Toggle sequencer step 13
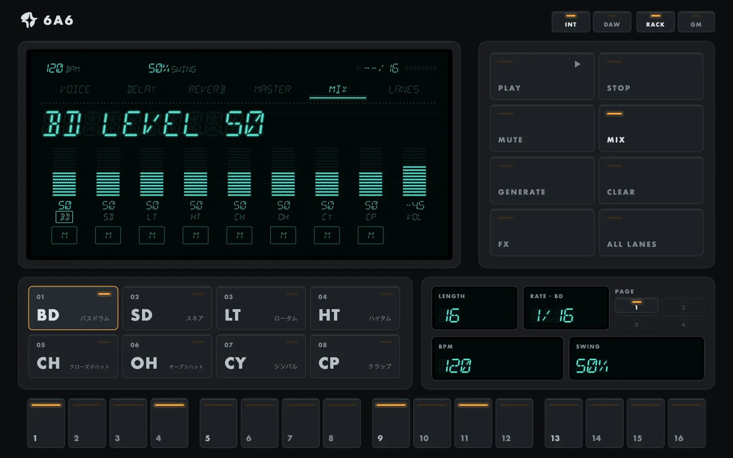The width and height of the screenshot is (733, 458). pyautogui.click(x=563, y=423)
